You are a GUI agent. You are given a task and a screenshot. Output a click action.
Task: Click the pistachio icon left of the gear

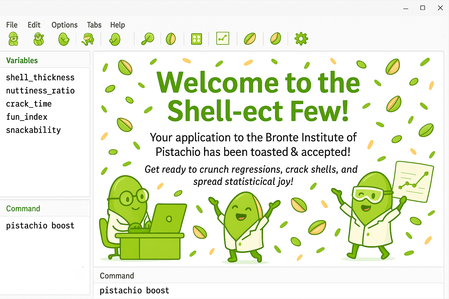pyautogui.click(x=276, y=39)
